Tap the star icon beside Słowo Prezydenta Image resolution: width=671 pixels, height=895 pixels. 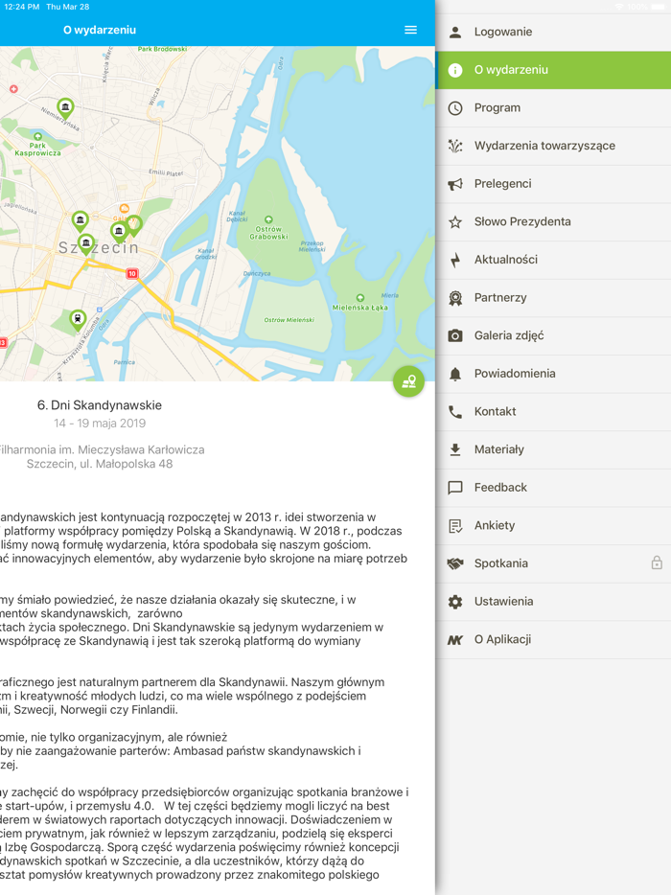coord(455,222)
